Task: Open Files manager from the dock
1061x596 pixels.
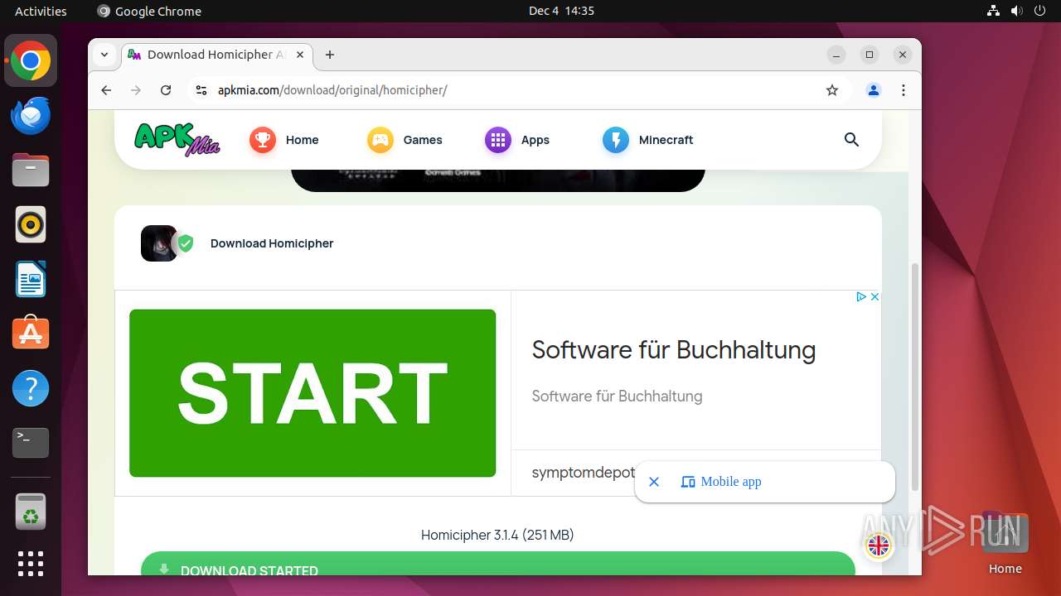Action: click(x=31, y=170)
